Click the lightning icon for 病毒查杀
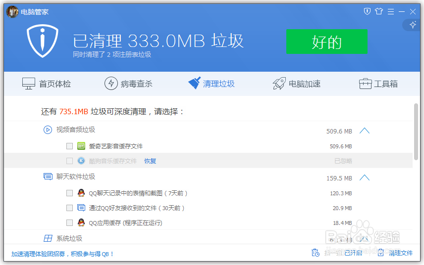 pyautogui.click(x=111, y=84)
